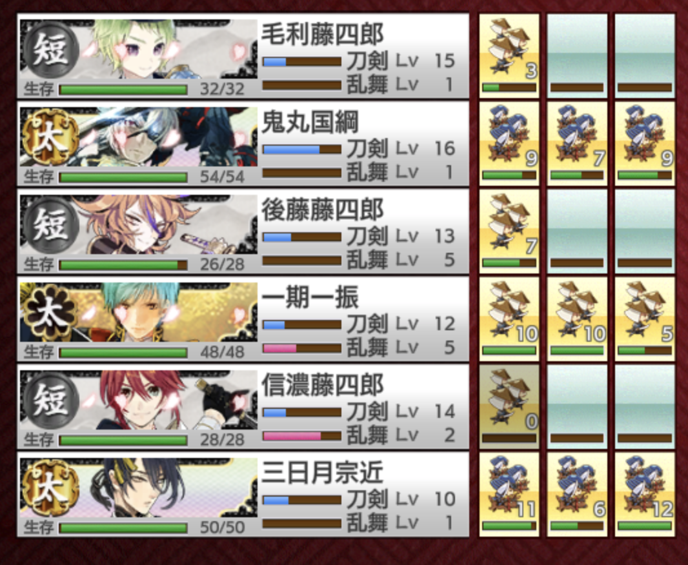Click 後藤藤四郎's 生存 health bar 26/28
The width and height of the screenshot is (688, 565).
(x=123, y=264)
